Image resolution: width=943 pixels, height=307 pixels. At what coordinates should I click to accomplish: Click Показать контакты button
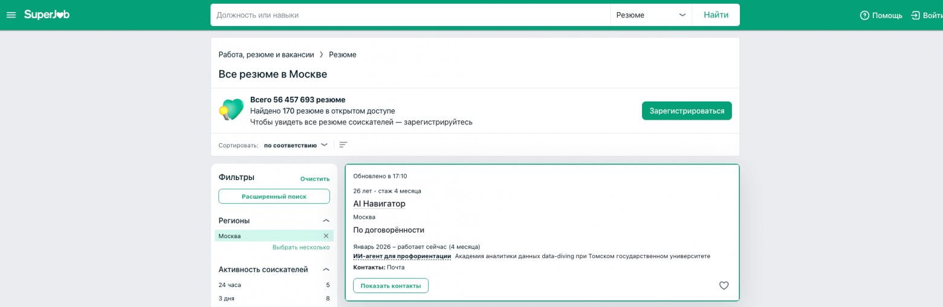[390, 286]
